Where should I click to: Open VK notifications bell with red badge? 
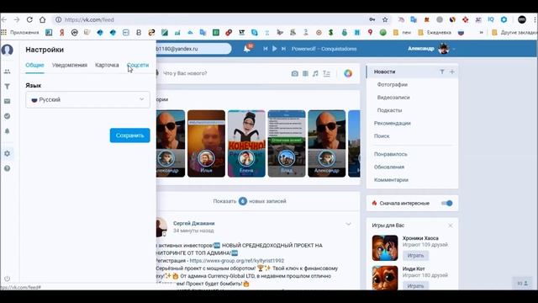[x=248, y=49]
